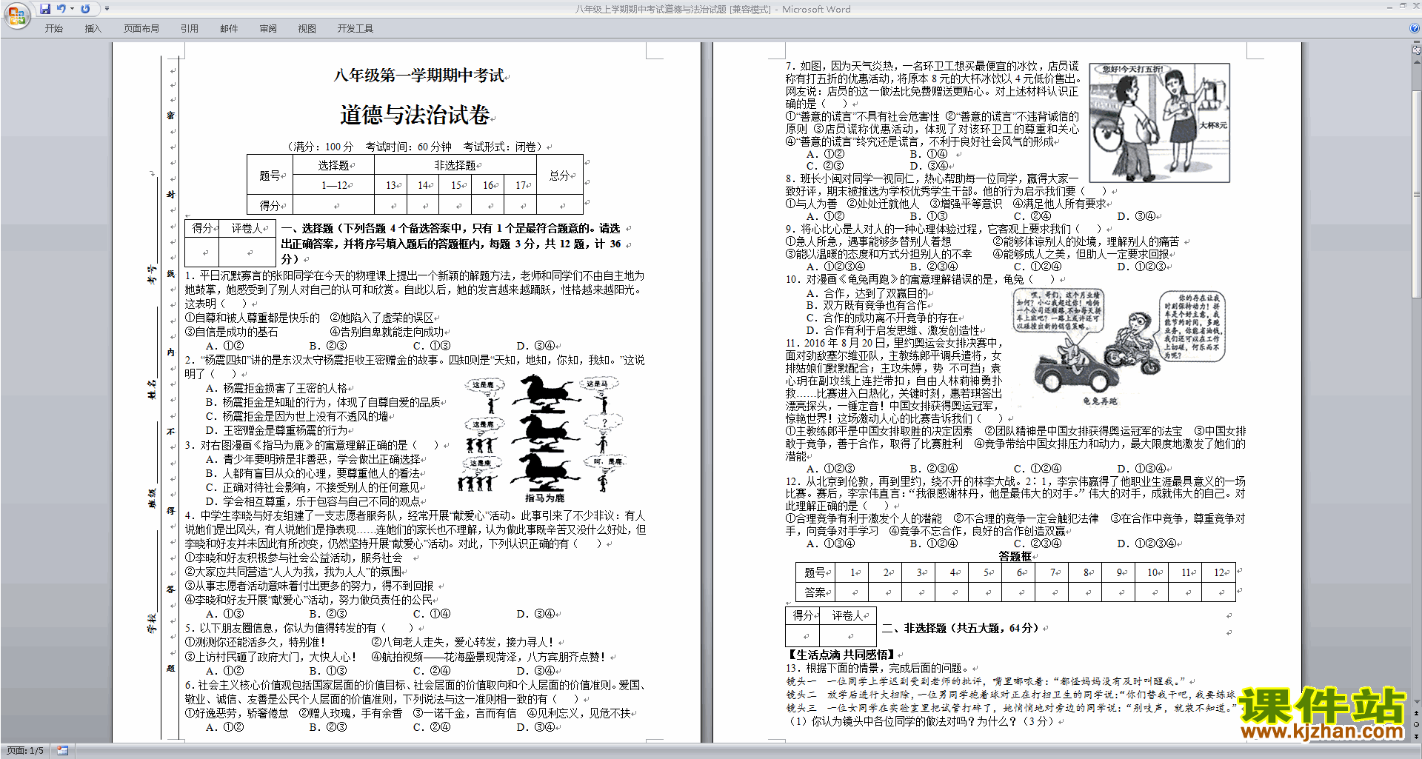
Task: Click the 非选择题 header cell
Action: point(455,165)
